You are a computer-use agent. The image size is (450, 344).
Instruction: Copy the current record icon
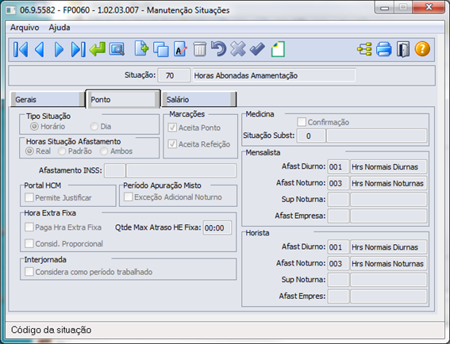point(160,49)
